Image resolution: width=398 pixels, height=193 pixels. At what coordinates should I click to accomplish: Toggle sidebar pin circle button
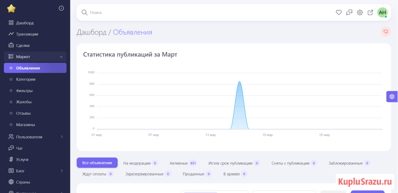pos(61,8)
